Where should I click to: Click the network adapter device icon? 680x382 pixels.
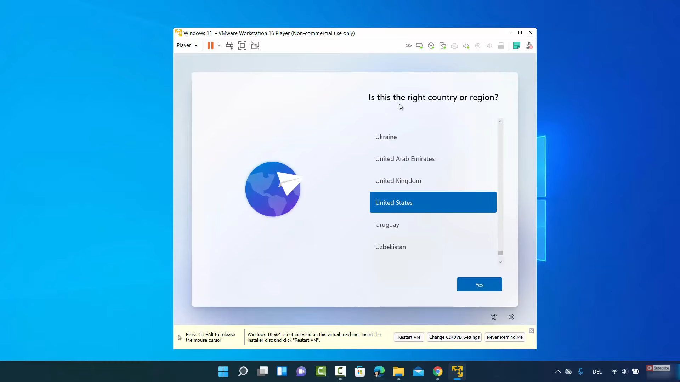(x=442, y=46)
